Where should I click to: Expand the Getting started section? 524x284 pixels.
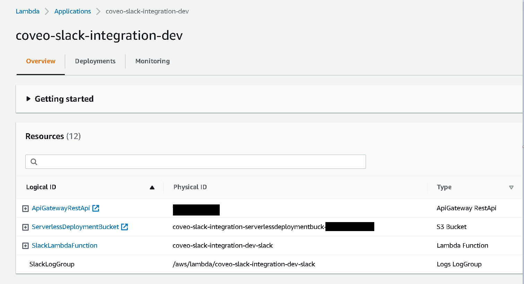coord(60,99)
